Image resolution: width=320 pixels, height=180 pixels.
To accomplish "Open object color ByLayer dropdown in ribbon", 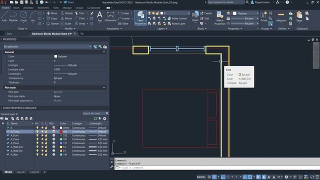I will 245,13.
